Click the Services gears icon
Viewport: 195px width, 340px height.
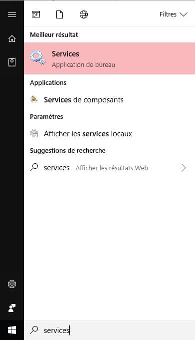tap(38, 57)
